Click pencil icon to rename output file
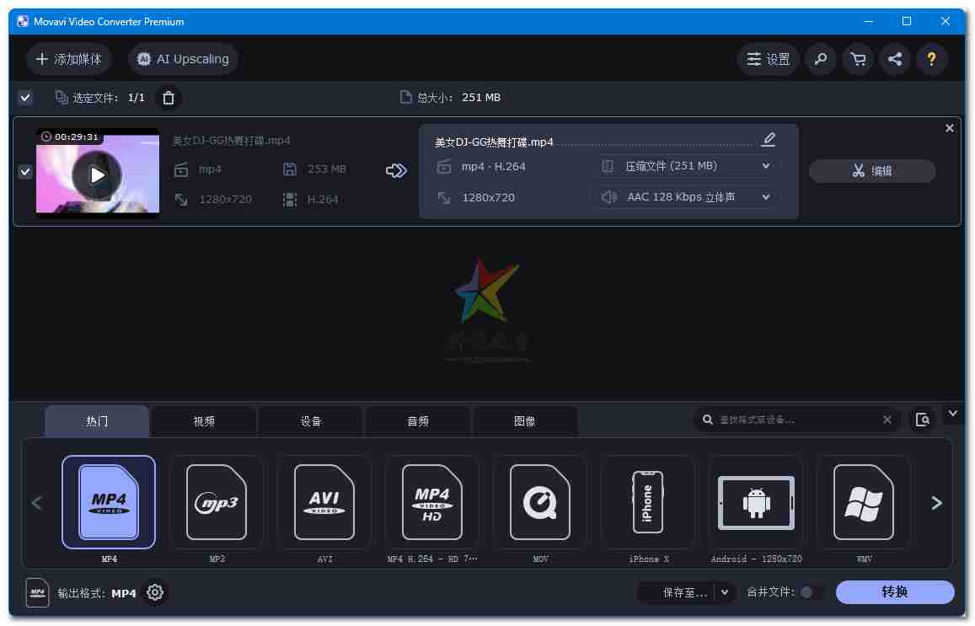The width and height of the screenshot is (975, 626). [768, 140]
